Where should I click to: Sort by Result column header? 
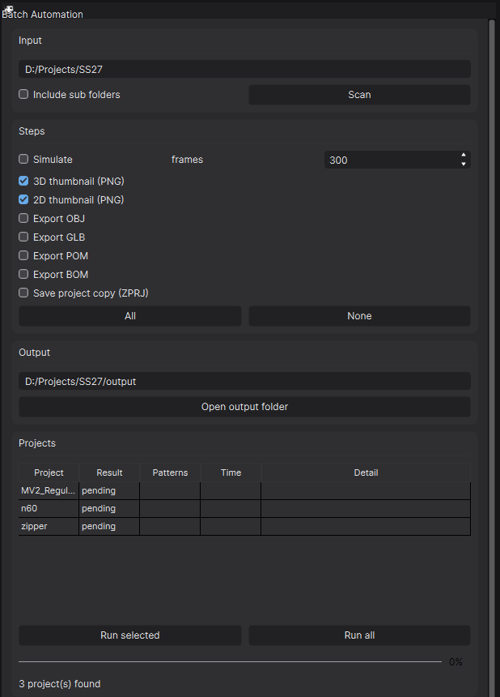109,473
